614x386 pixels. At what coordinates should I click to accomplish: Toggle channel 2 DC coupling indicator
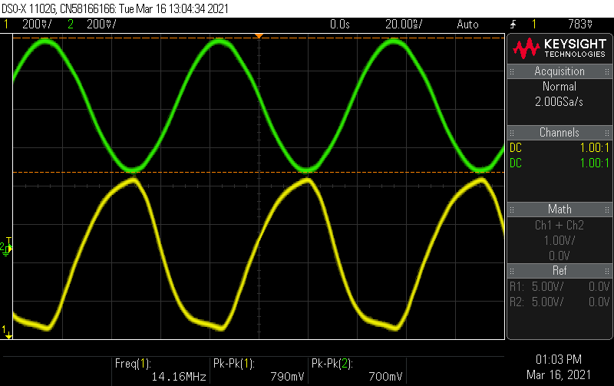[x=516, y=163]
